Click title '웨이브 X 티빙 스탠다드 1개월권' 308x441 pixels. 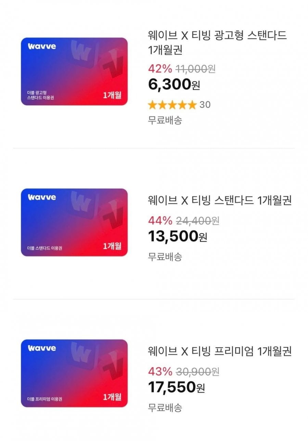[x=220, y=201]
